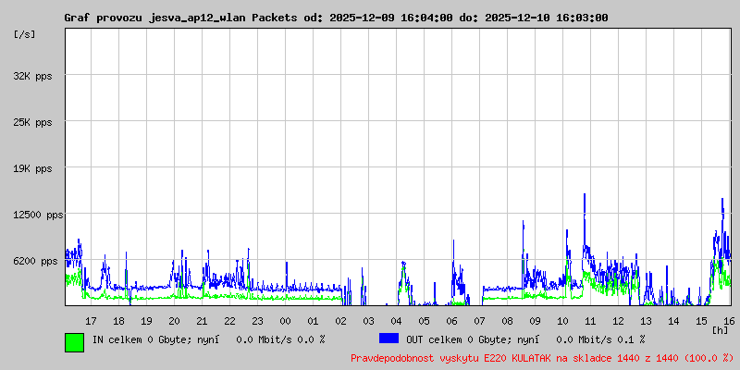This screenshot has width=740, height=370.
Task: Click hour label '09' on time axis
Action: tap(536, 321)
